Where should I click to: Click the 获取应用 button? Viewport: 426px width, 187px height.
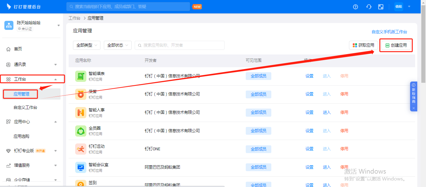click(x=363, y=45)
